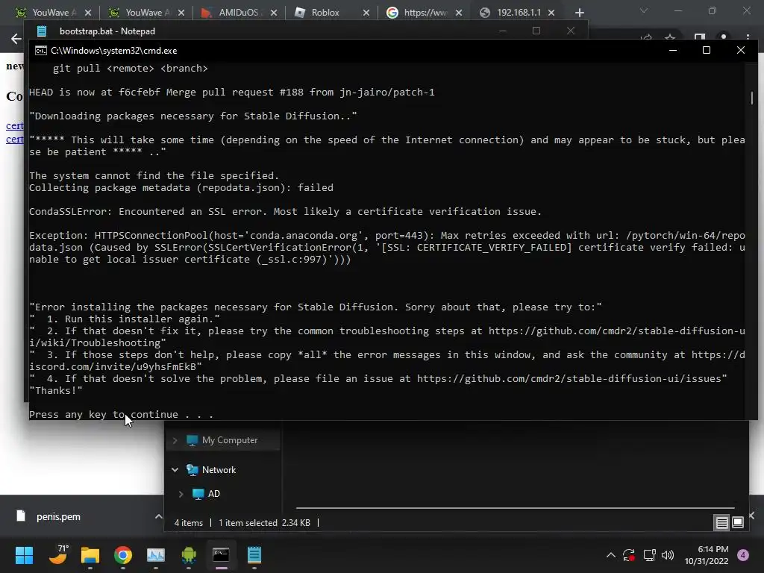This screenshot has width=764, height=573.
Task: Open notifications badge showing 4
Action: 743,555
